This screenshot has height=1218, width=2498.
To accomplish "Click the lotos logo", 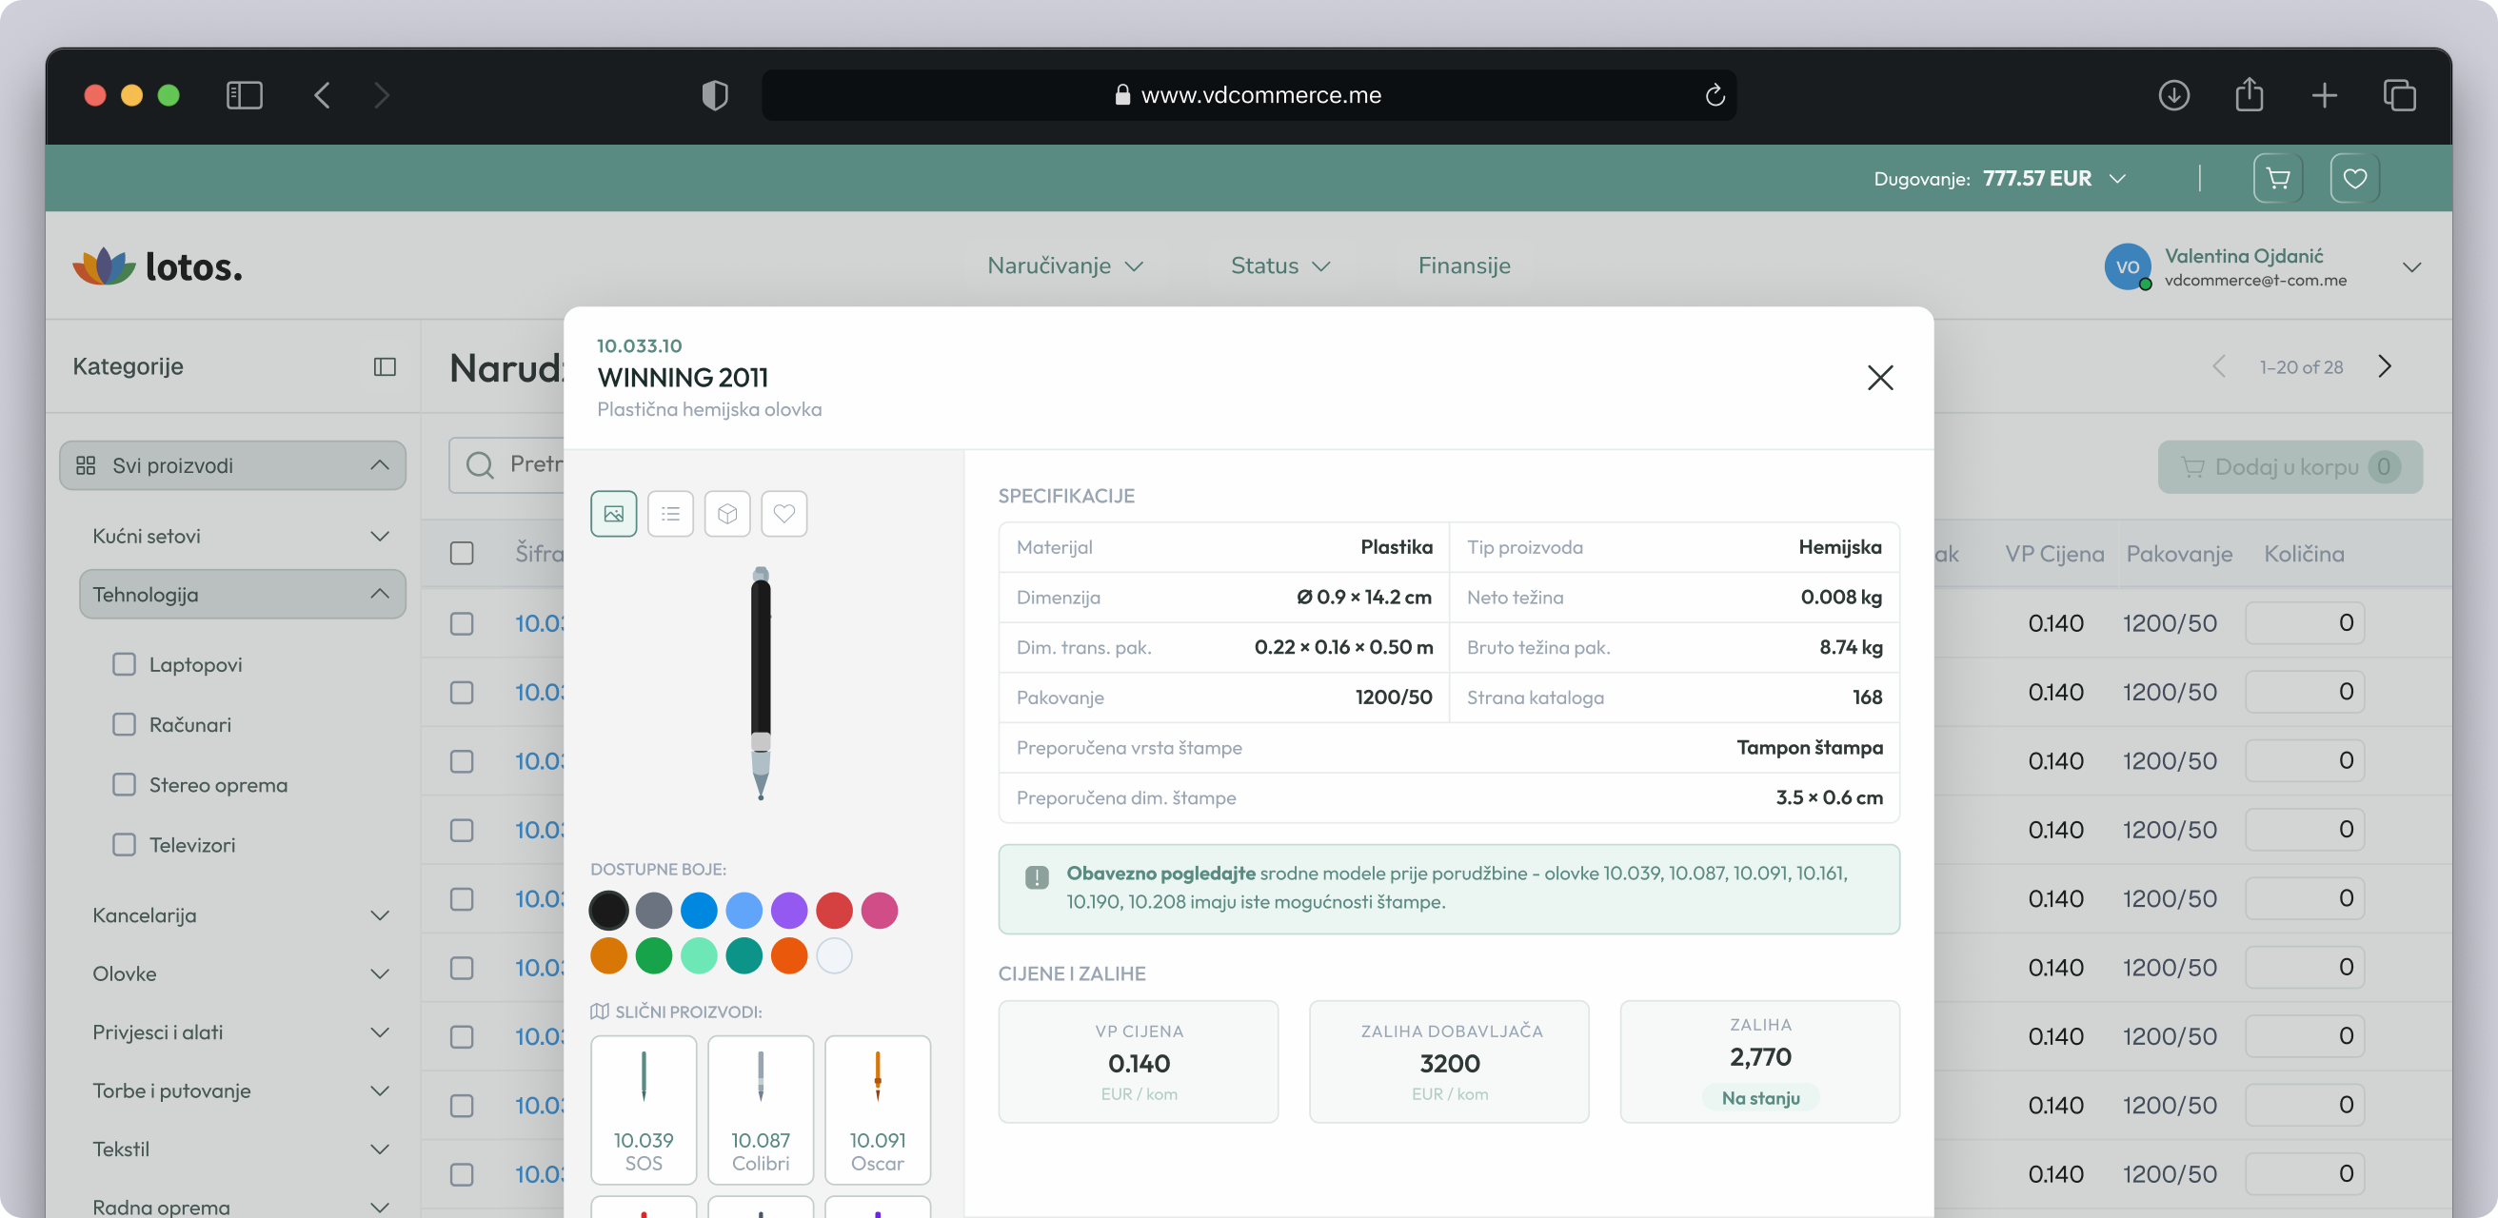I will [x=157, y=265].
